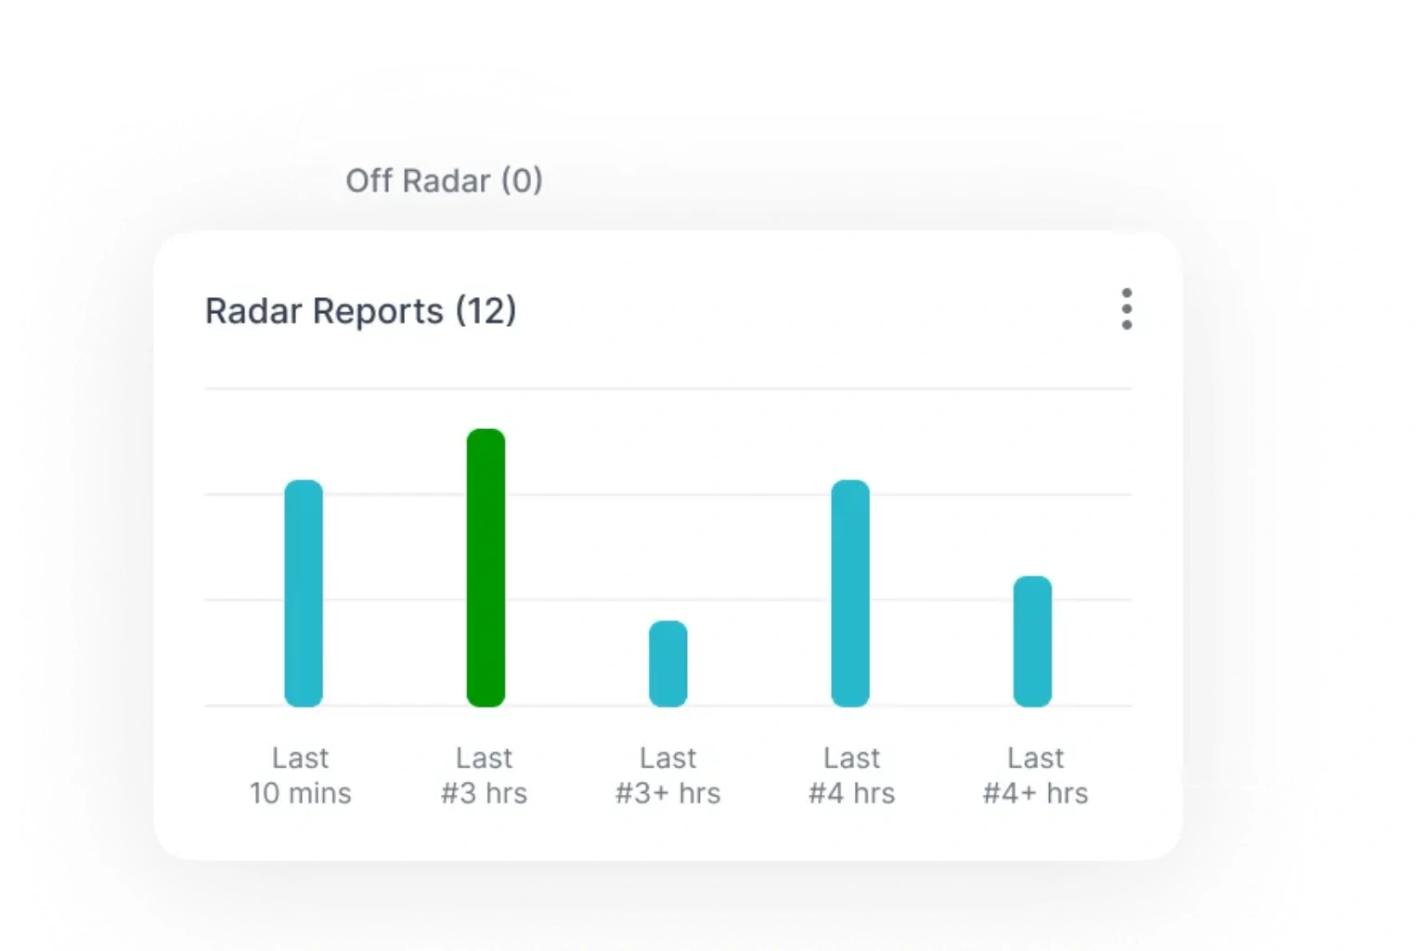Screen dimensions: 1426x951
Task: Click the Last #4 hrs chart bar
Action: 849,593
